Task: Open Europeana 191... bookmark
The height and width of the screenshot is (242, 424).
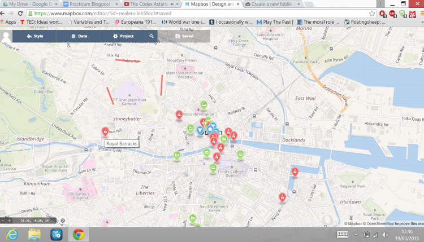Action: pos(136,22)
